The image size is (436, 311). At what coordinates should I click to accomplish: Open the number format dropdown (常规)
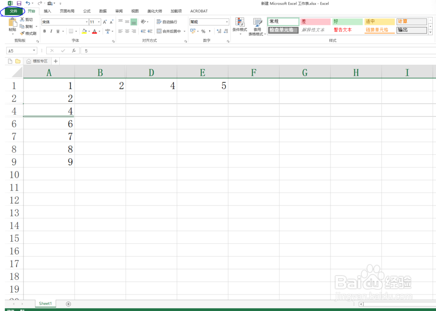tap(227, 22)
